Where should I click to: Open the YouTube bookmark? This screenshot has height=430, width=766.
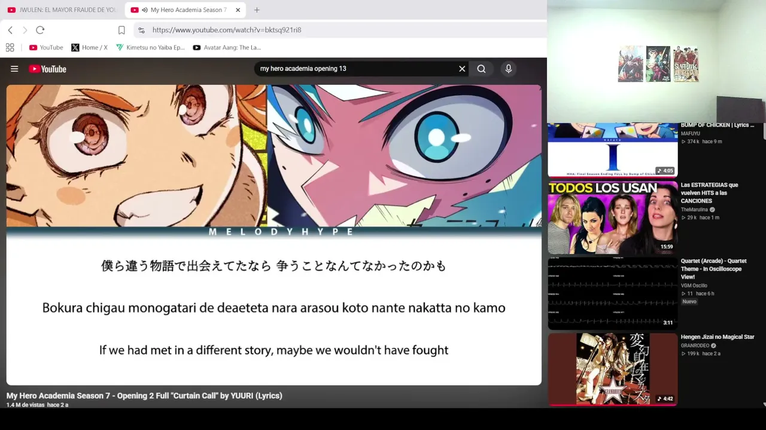pyautogui.click(x=46, y=47)
